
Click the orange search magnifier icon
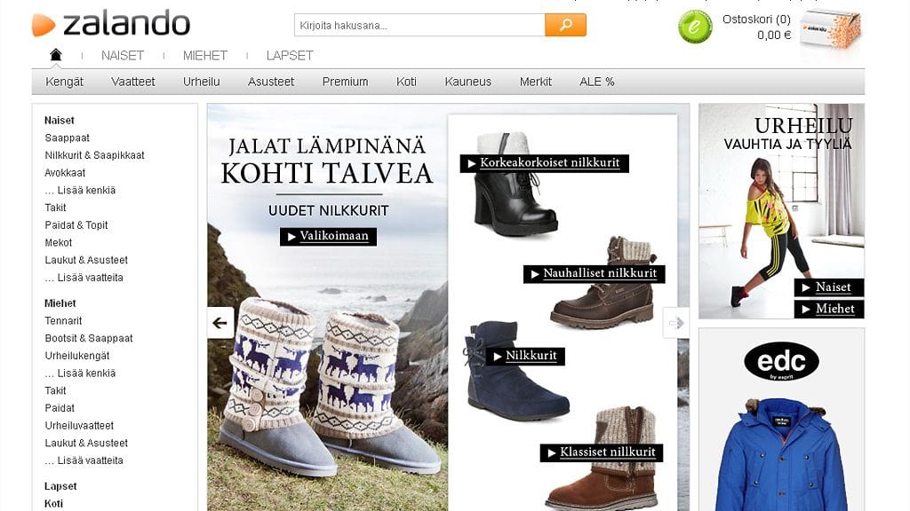(566, 24)
